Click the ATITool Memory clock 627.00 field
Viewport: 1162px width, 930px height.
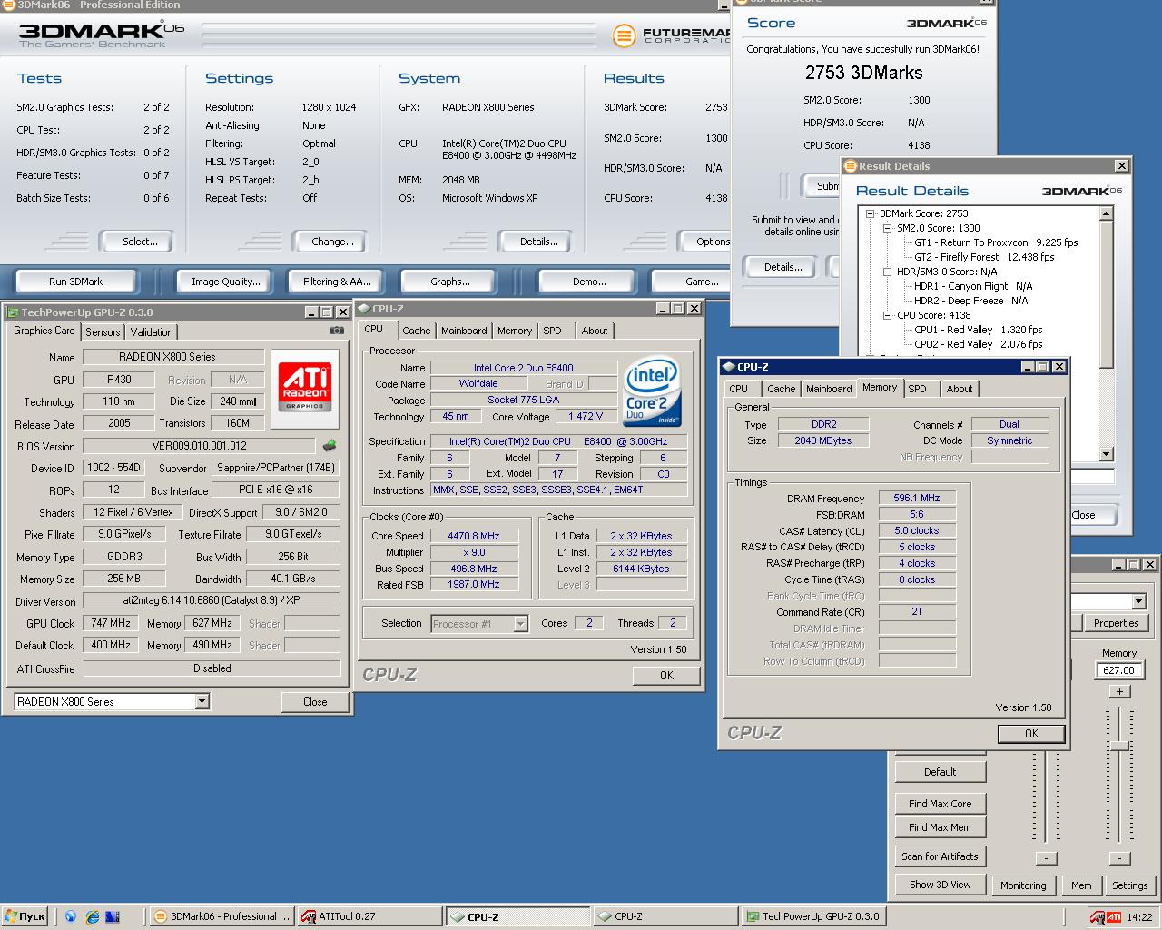click(x=1119, y=670)
